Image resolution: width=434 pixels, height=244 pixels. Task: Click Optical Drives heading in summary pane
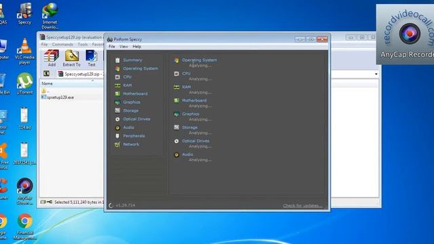(x=195, y=141)
